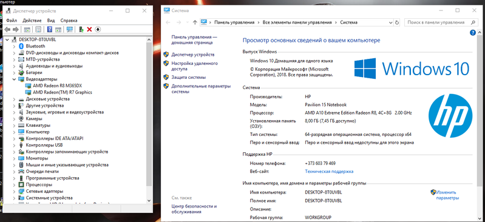Open the Диспетчер устройств link in System sidebar
Screen dimensions: 485x222
(x=192, y=55)
